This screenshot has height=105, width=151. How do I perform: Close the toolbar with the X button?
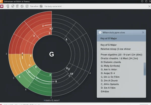click(x=149, y=6)
